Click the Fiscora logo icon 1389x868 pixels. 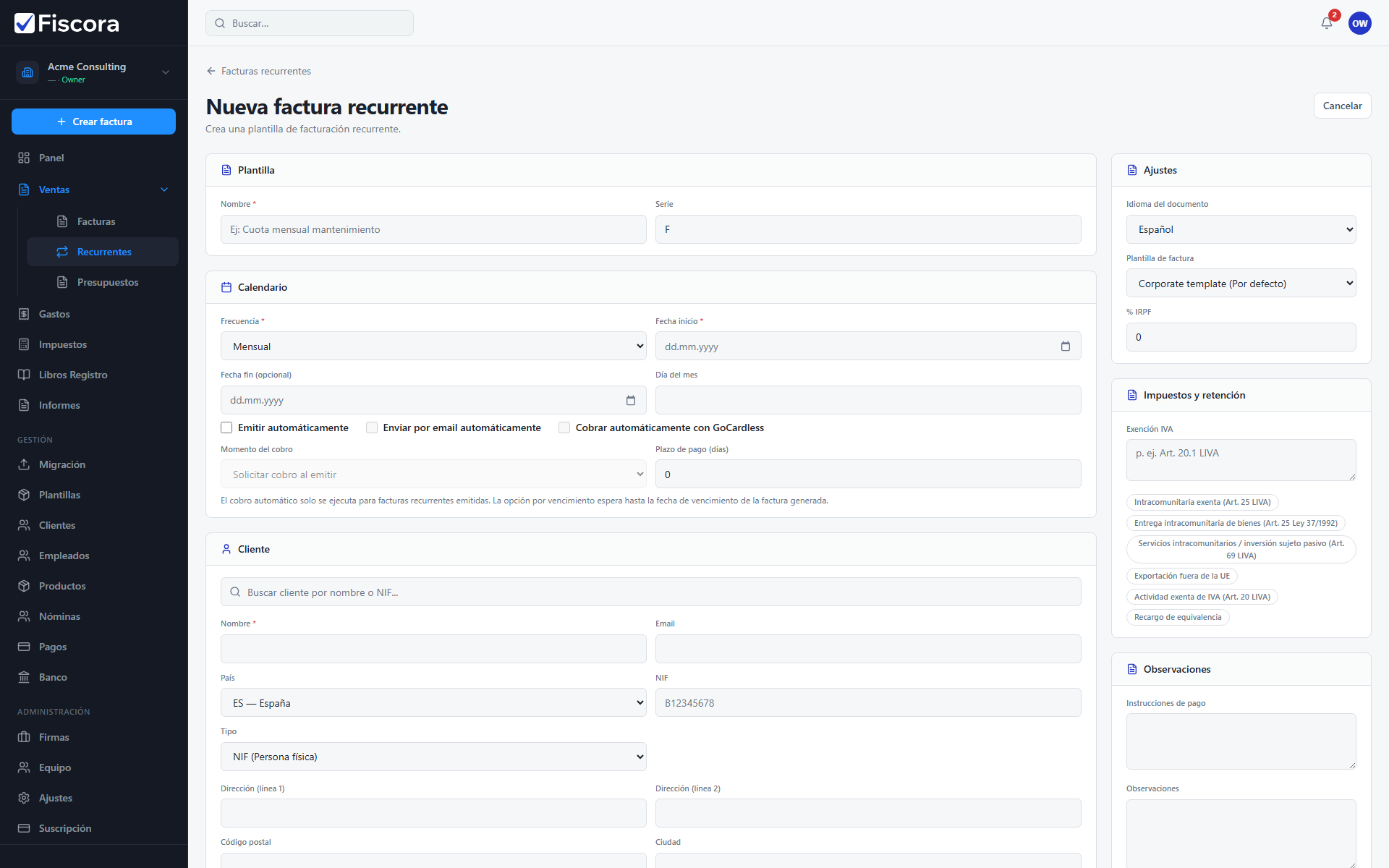pos(25,23)
